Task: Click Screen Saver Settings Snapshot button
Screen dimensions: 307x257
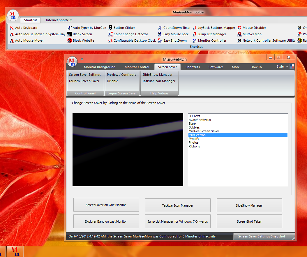Action: click(262, 236)
